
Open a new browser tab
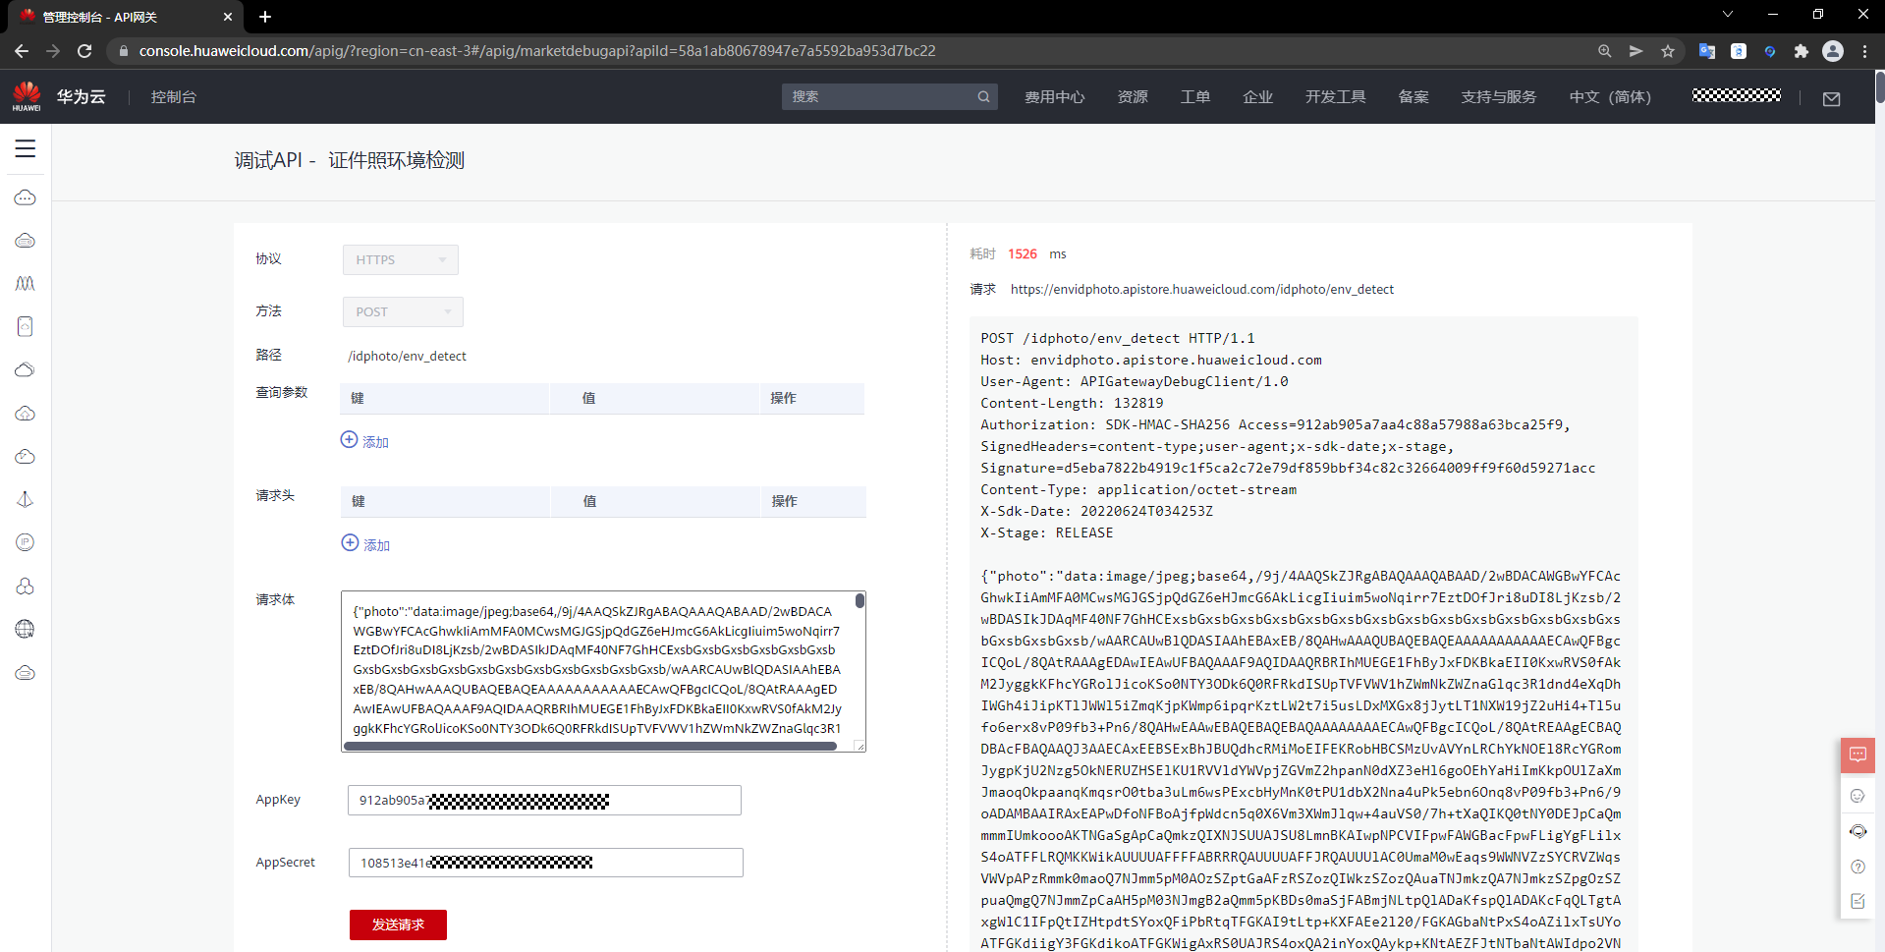(x=265, y=17)
